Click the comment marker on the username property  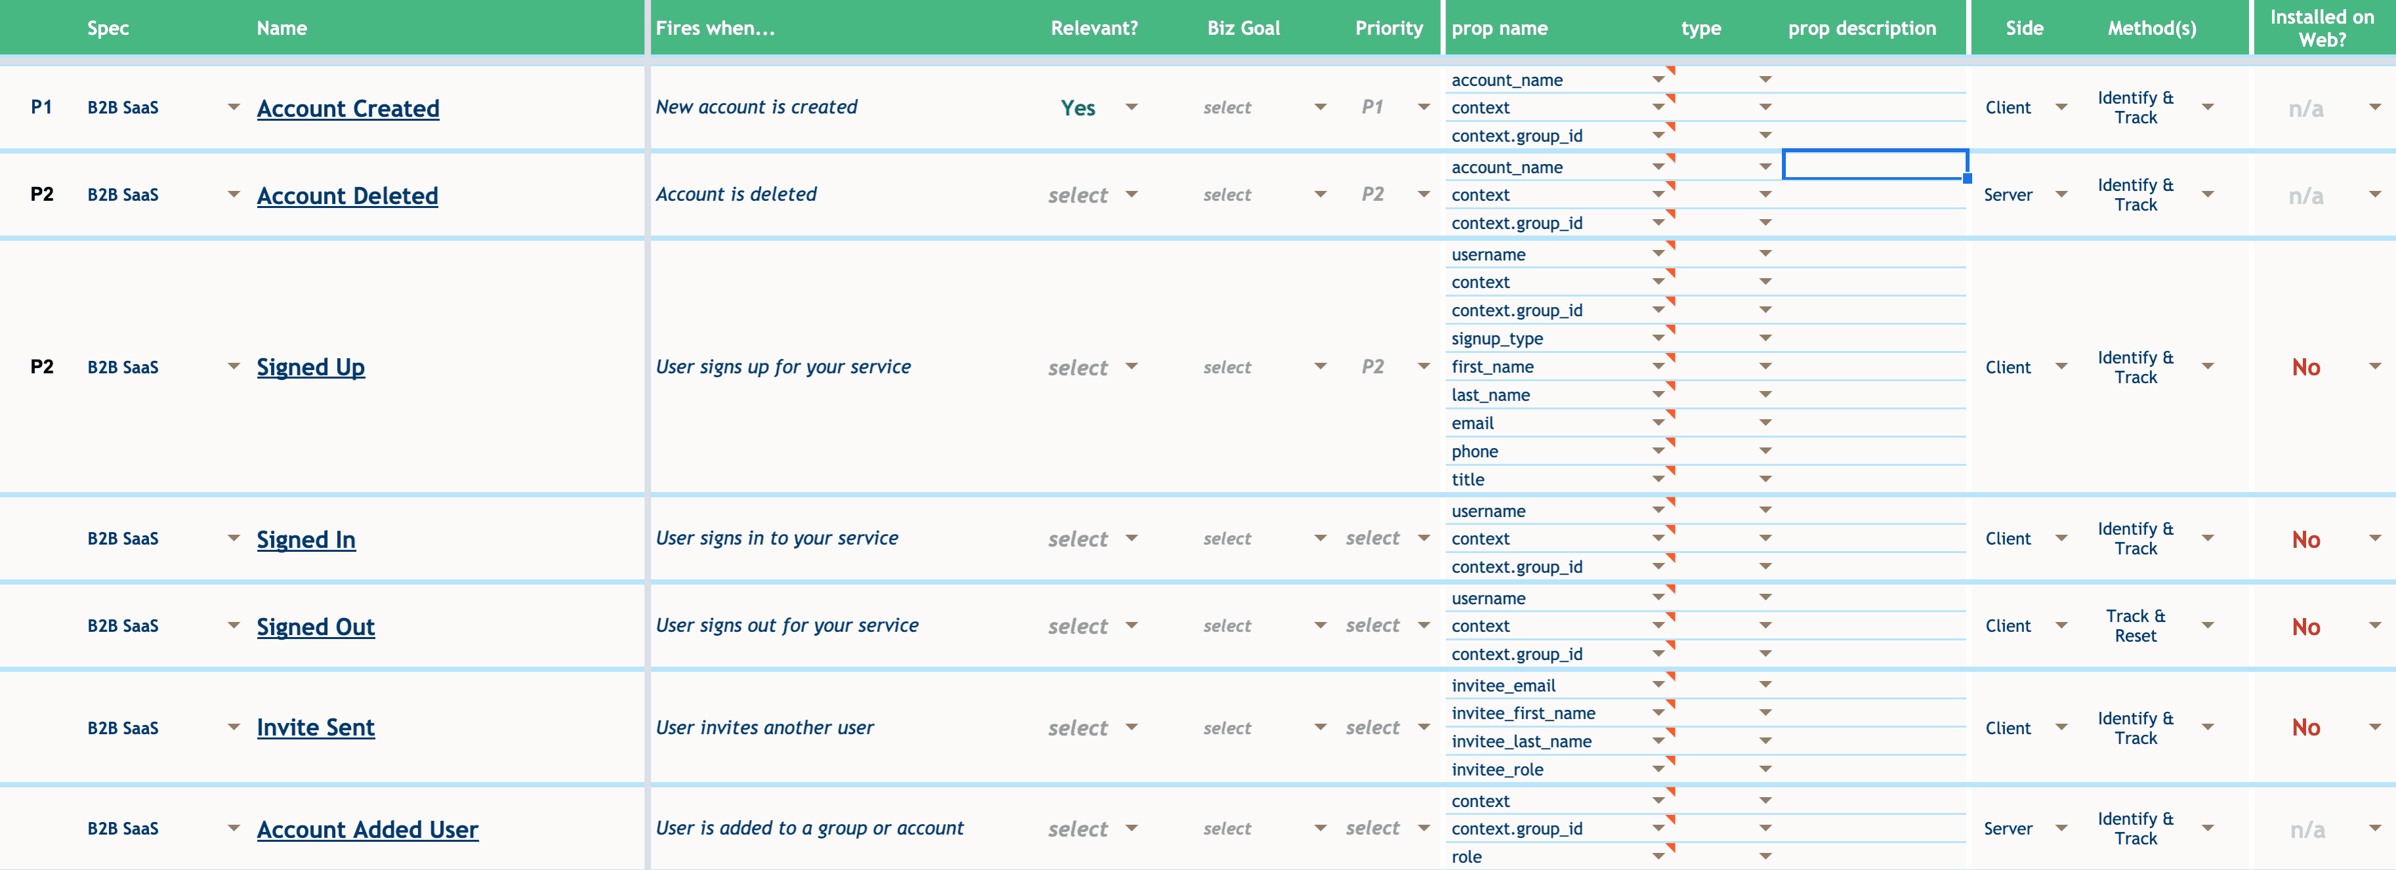tap(1672, 247)
